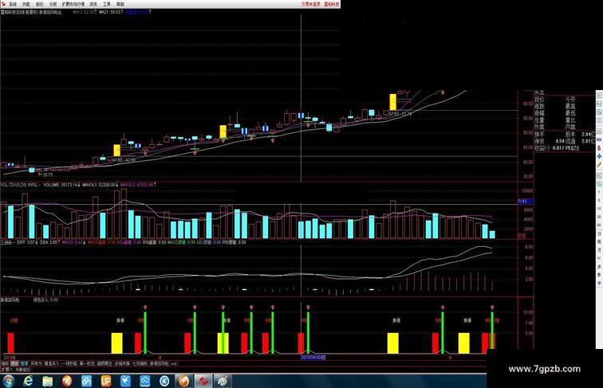The width and height of the screenshot is (603, 388).
Task: Open the blue cloud app on taskbar
Action: pos(145,381)
